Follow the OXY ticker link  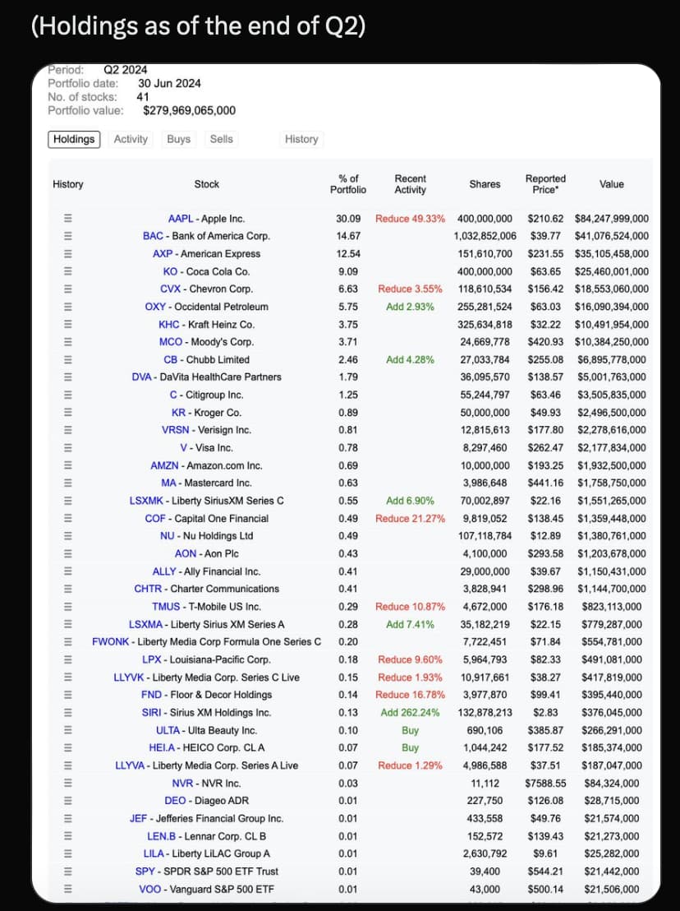[155, 307]
